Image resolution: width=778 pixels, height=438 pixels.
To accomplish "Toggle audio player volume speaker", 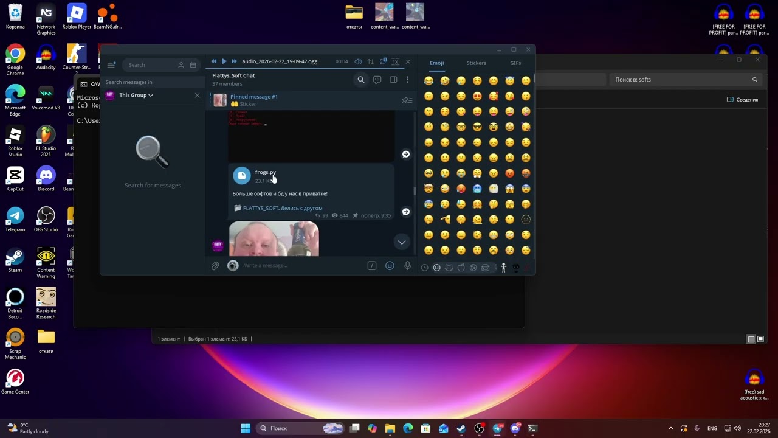I will point(358,61).
